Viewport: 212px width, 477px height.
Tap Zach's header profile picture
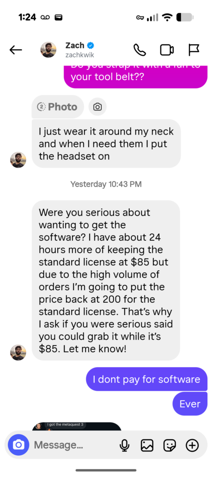[x=48, y=50]
